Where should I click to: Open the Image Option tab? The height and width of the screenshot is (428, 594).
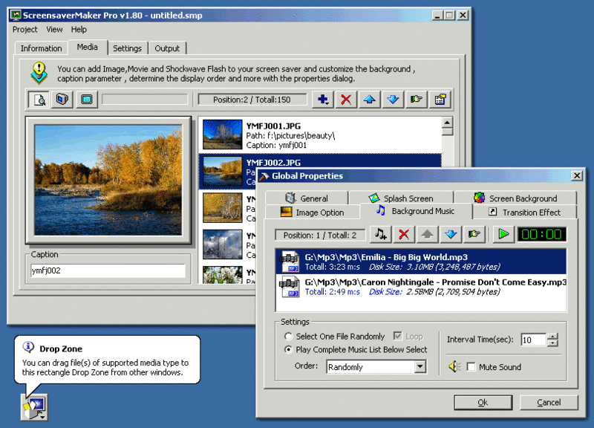(313, 213)
